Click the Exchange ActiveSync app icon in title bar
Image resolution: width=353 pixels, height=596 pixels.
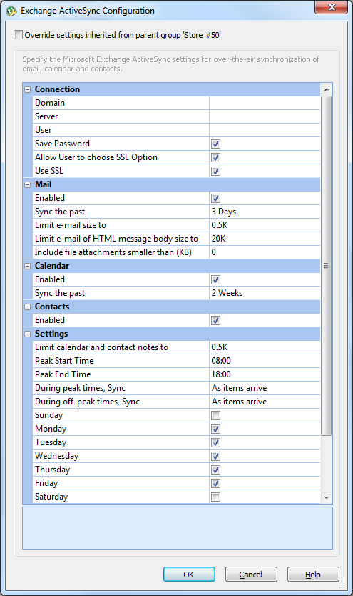(11, 11)
